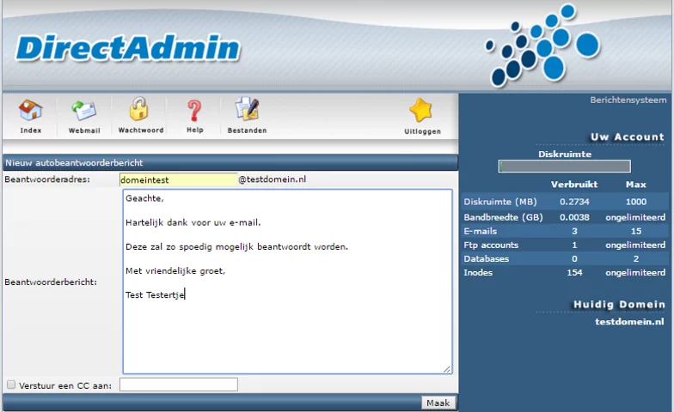Click the Nieuw autobeantwoorderbericht title bar

tap(230, 163)
